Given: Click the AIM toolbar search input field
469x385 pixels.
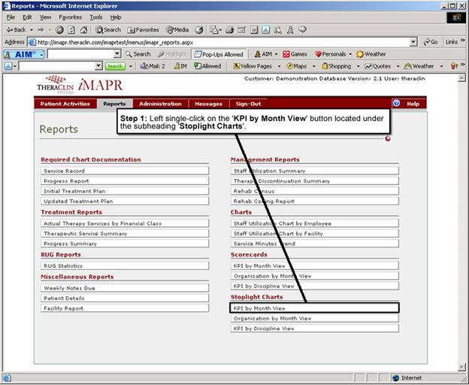Looking at the screenshot, I should coord(80,54).
